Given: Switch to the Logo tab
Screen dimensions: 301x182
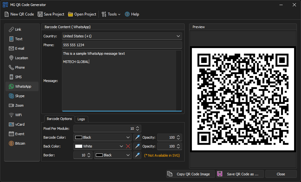Looking at the screenshot, I should tap(81, 119).
